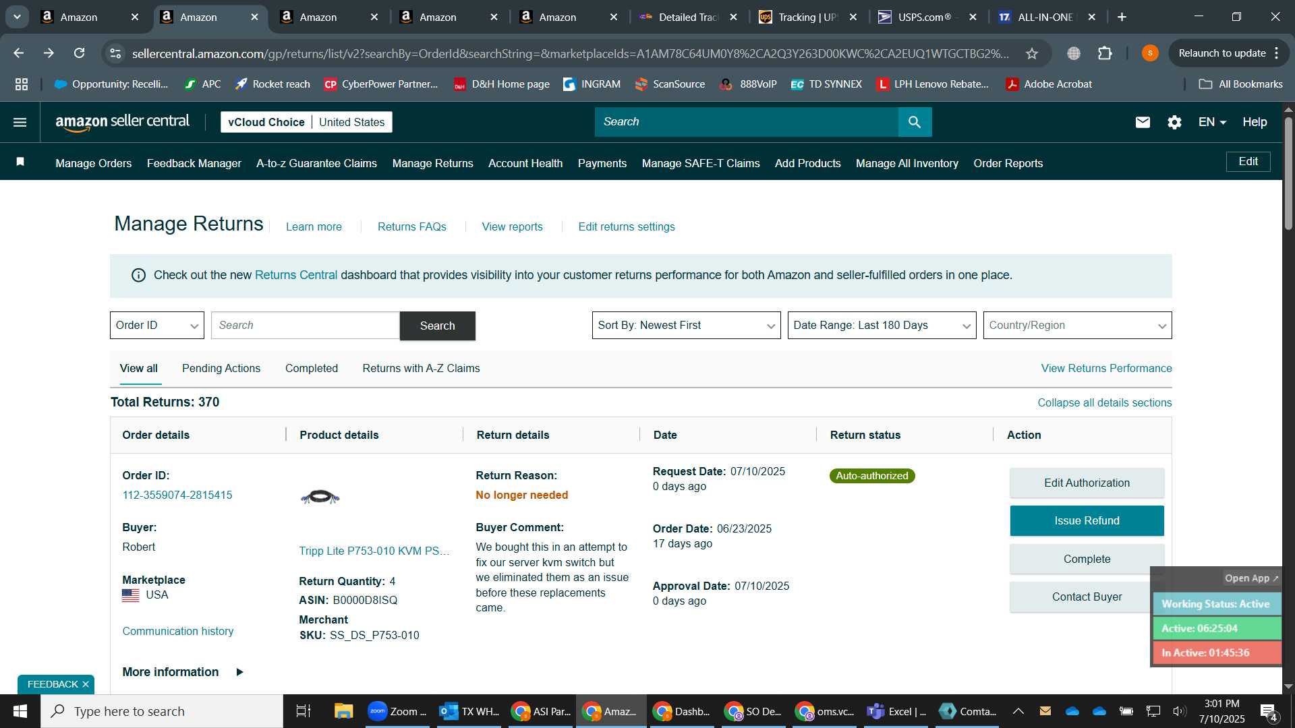Click the black Search button
1295x728 pixels.
[438, 326]
